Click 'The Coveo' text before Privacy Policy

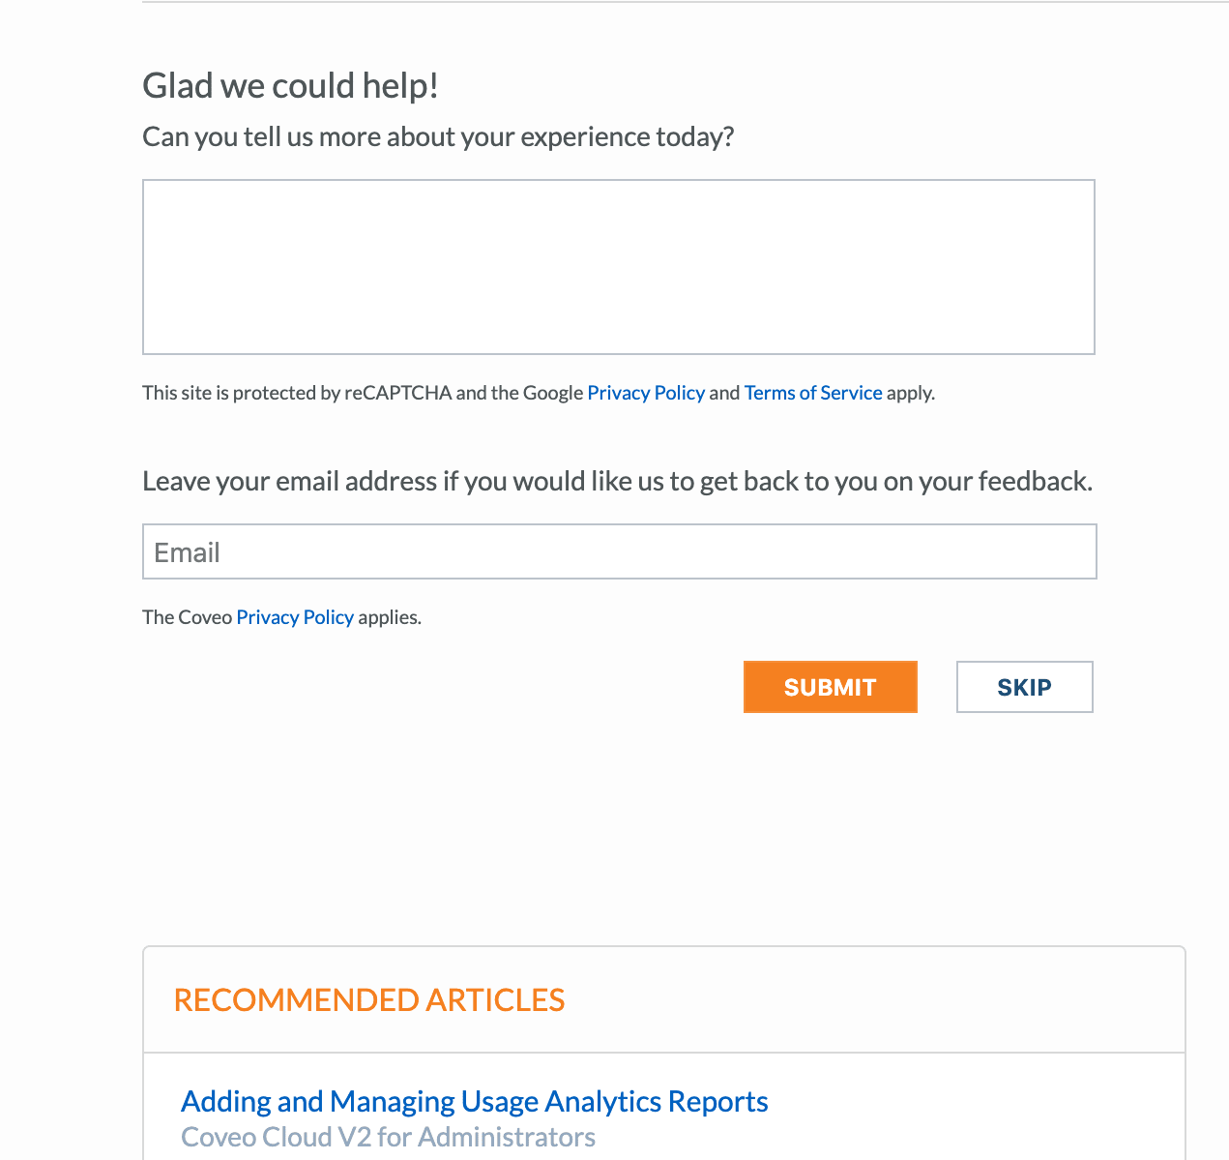click(187, 617)
